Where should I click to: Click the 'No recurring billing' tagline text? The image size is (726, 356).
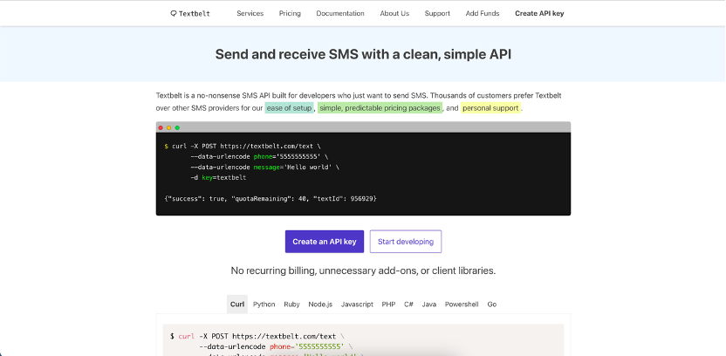[x=363, y=270]
